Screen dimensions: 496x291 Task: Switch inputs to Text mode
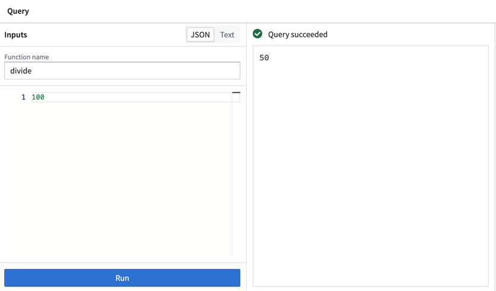[227, 34]
